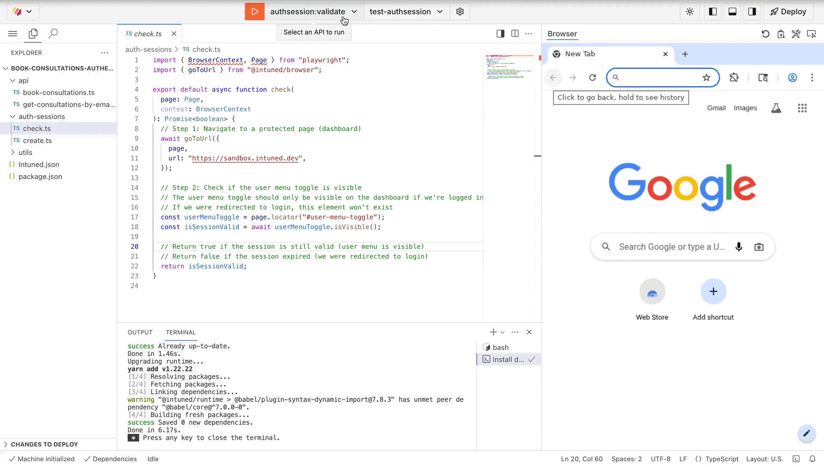Toggle light/dark theme with the sun icon
Viewport: 824px width, 467px height.
[x=690, y=12]
